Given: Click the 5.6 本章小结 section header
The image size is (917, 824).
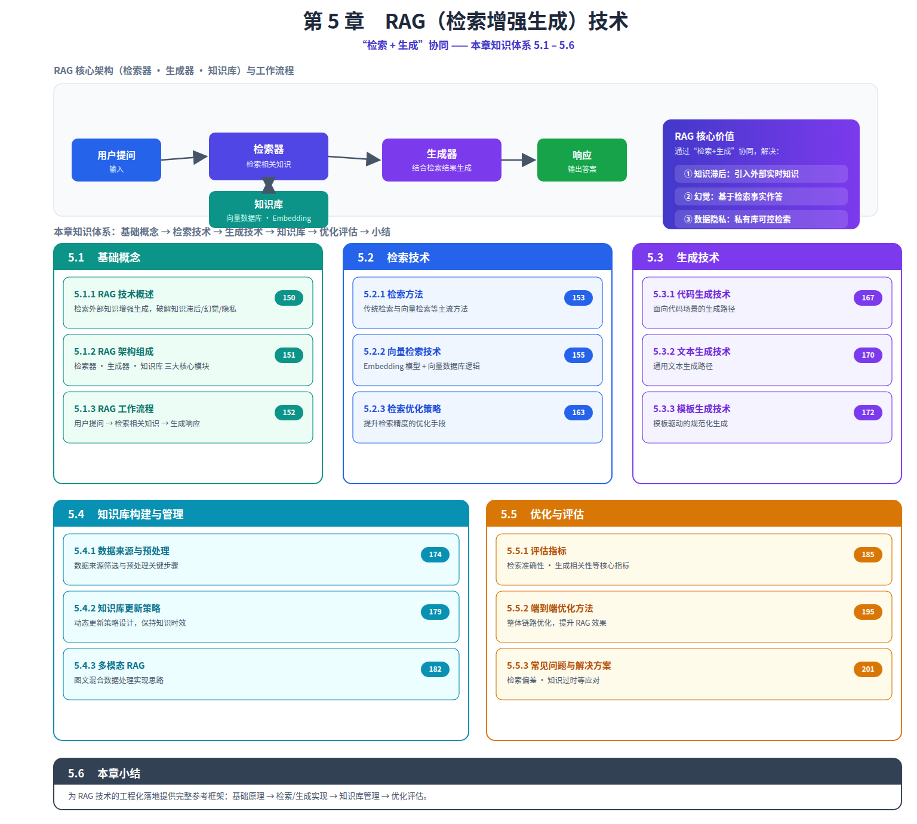Looking at the screenshot, I should (x=478, y=773).
